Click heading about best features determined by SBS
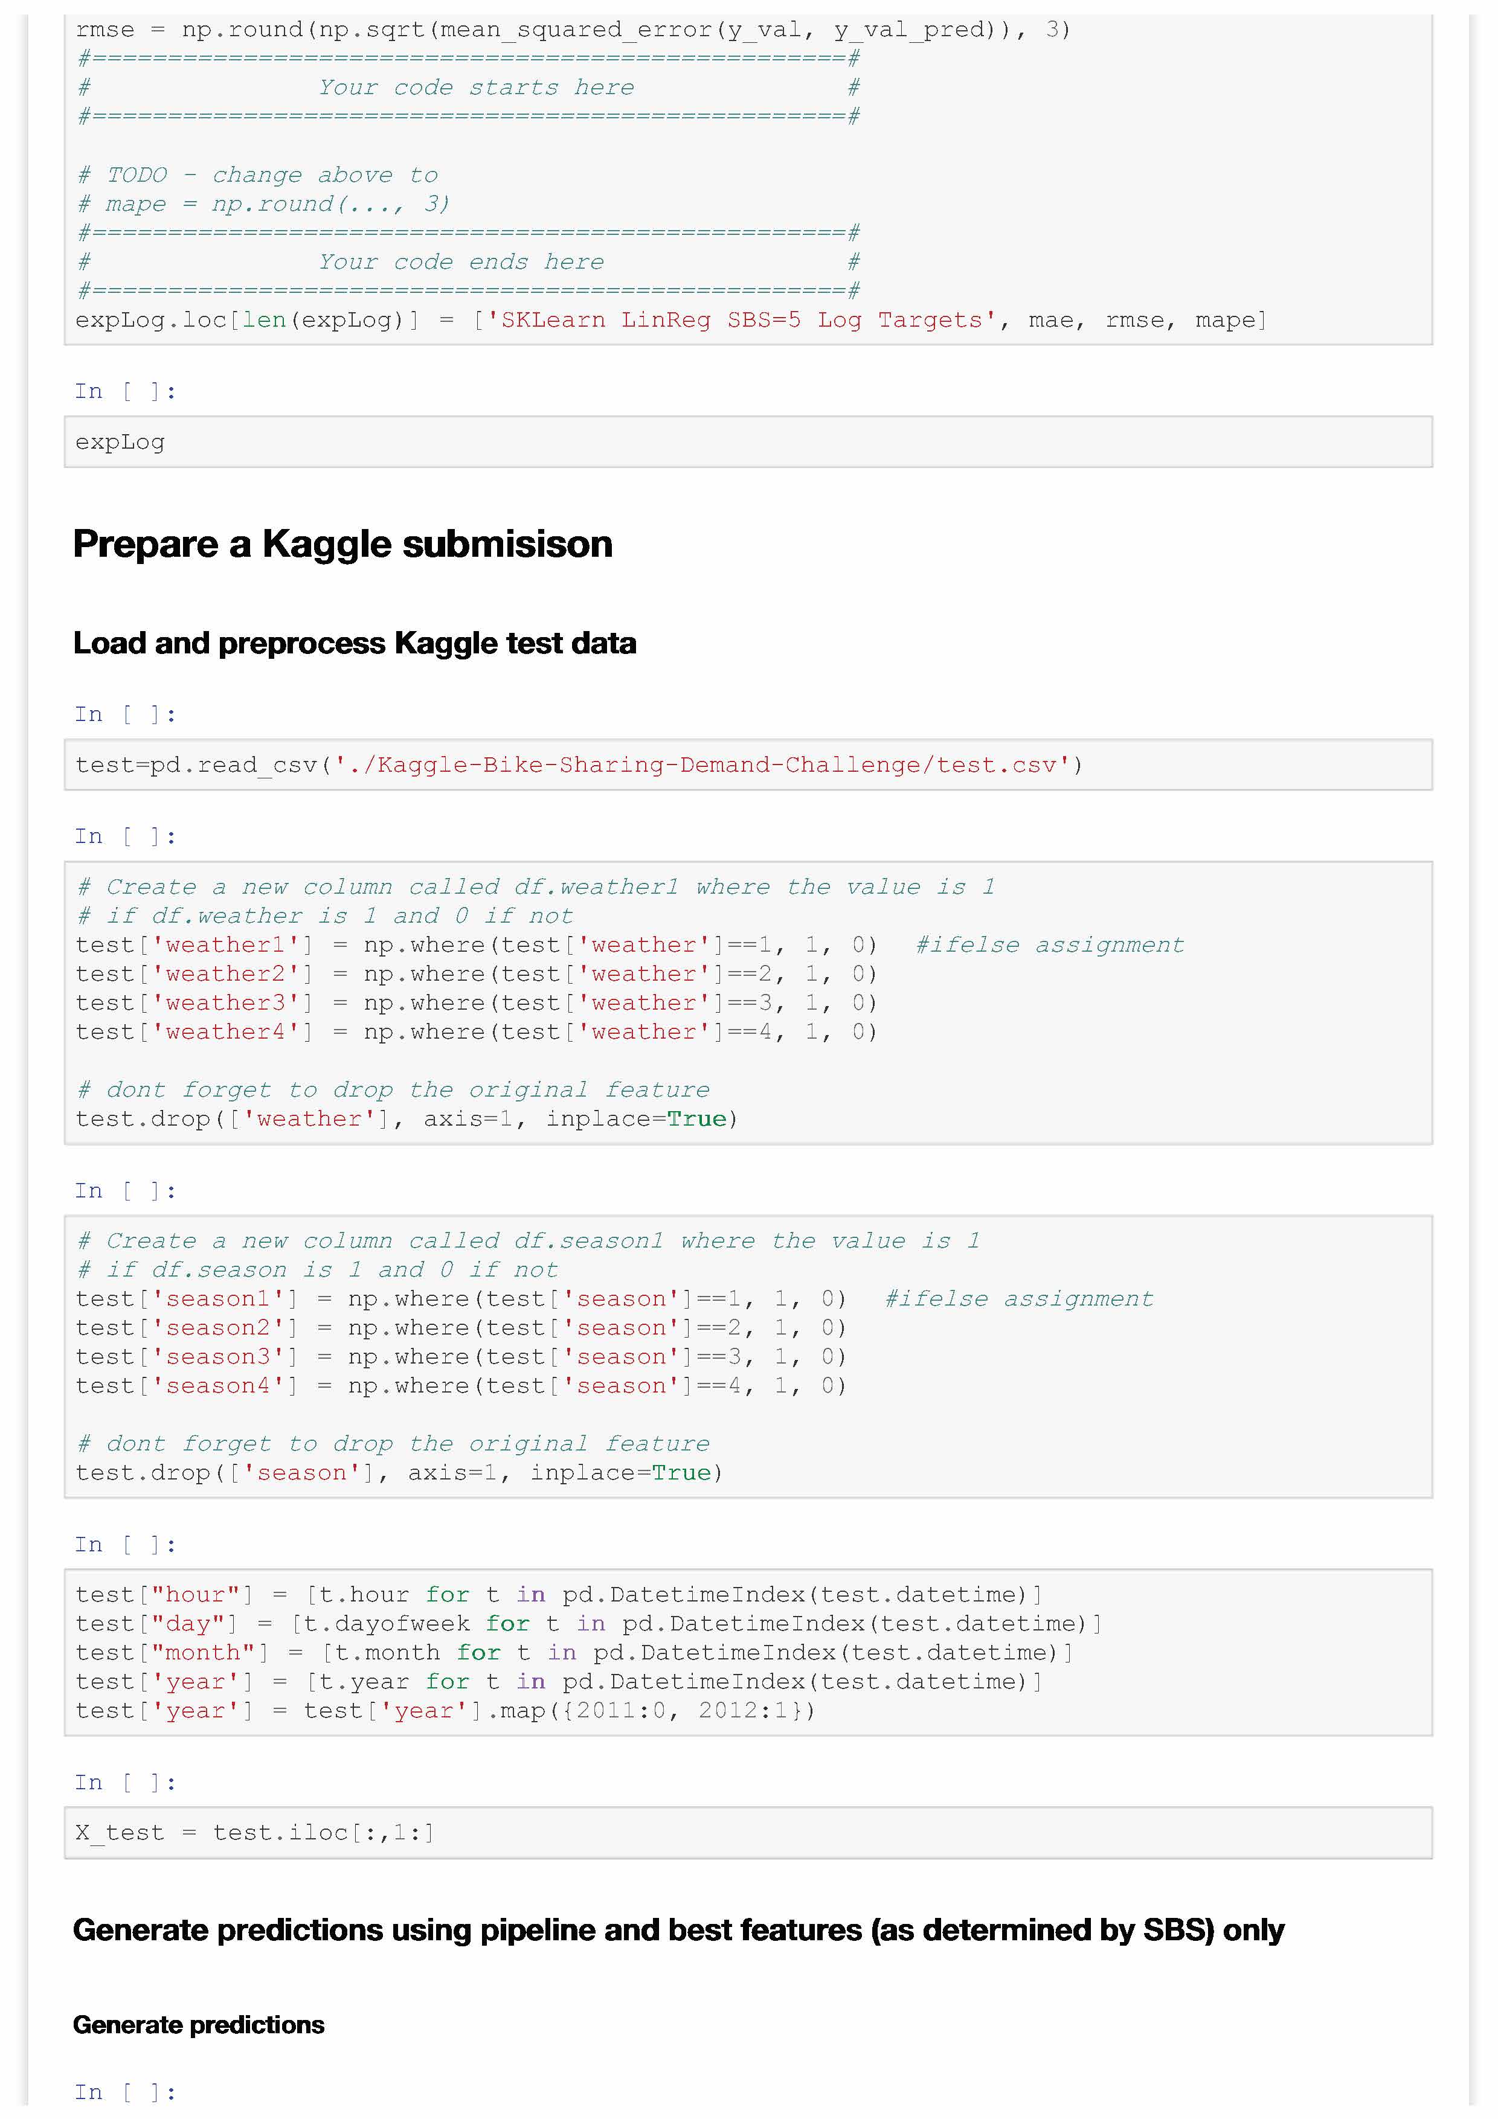1498x2119 pixels. (x=678, y=1930)
